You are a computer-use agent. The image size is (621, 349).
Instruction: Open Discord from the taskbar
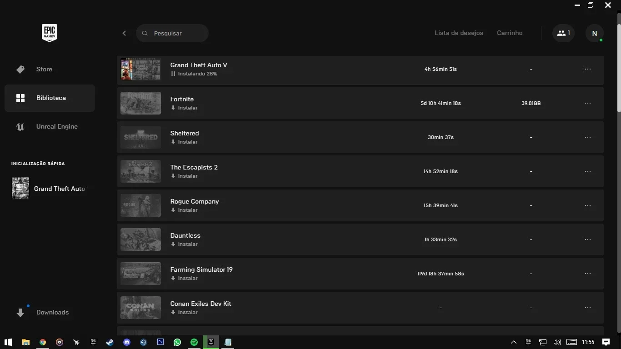(x=127, y=342)
